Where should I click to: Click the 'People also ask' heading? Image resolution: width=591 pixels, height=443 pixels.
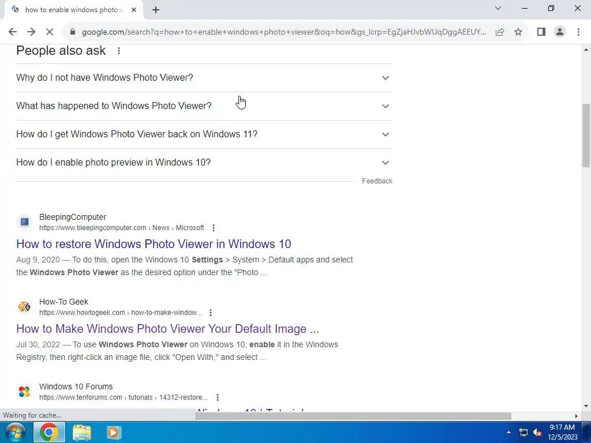[61, 51]
